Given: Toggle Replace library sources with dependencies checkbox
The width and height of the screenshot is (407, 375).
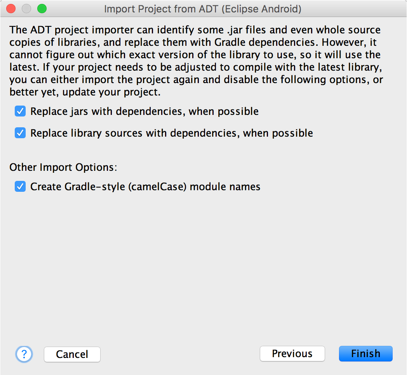Looking at the screenshot, I should coord(20,133).
